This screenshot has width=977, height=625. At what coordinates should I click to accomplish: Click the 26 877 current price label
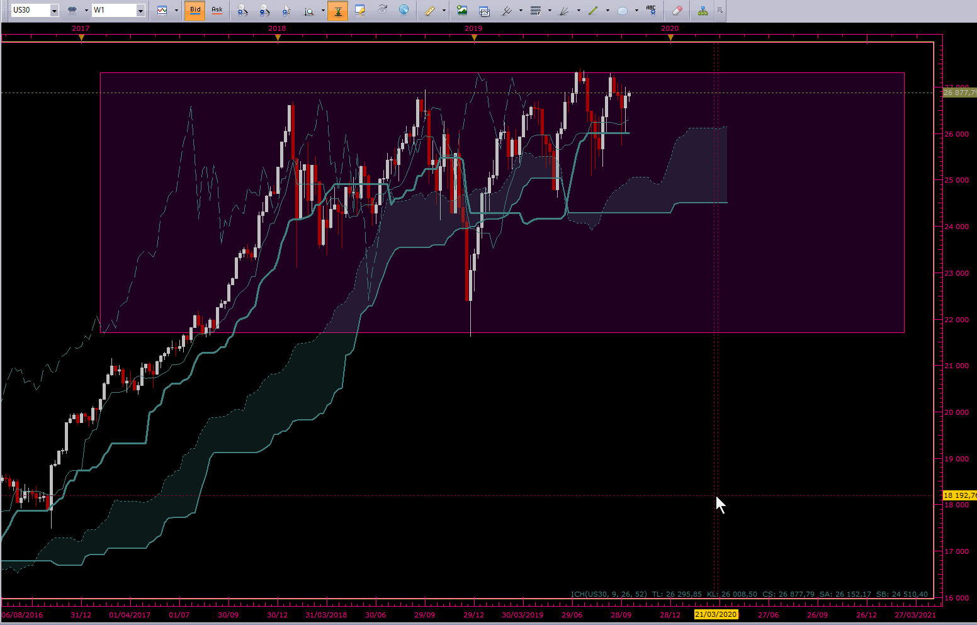(x=959, y=93)
